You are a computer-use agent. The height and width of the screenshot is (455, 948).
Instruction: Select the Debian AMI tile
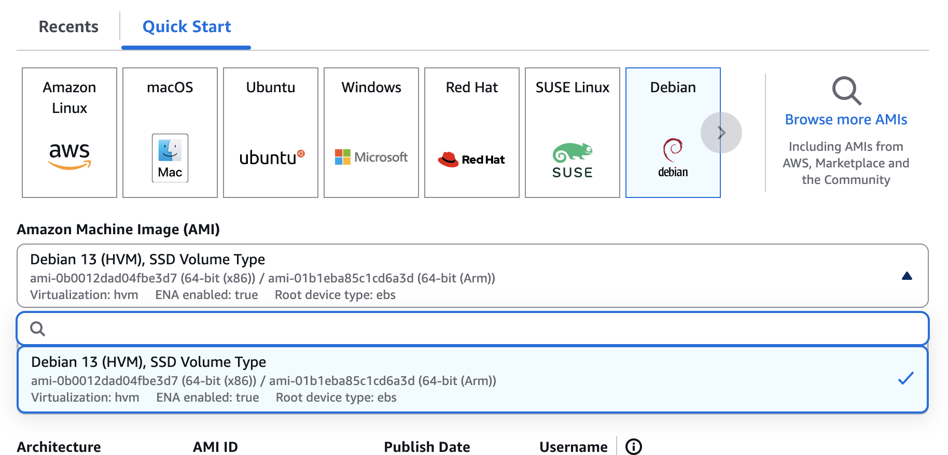click(673, 133)
